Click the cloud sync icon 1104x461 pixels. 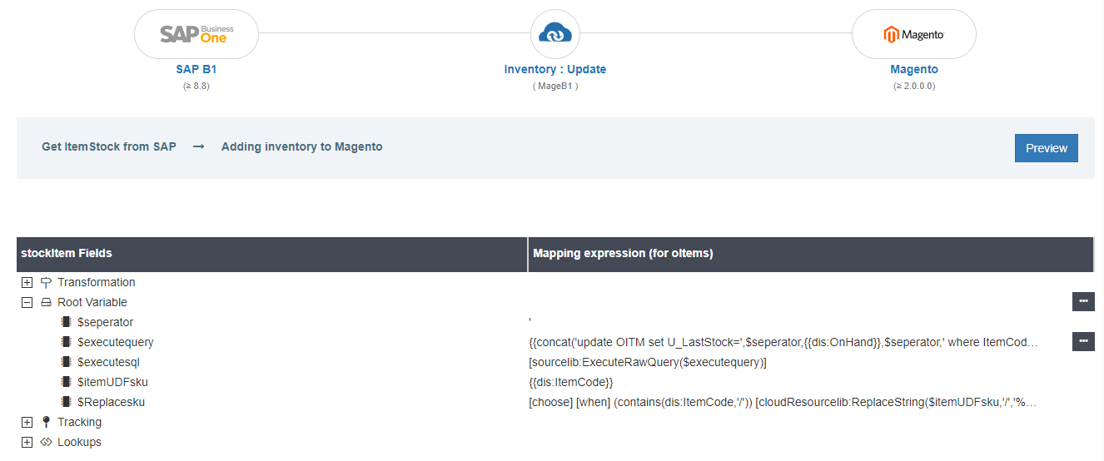click(554, 34)
